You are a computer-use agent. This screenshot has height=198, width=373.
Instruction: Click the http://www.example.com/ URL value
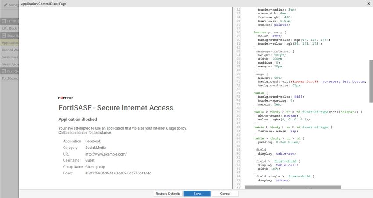(106, 154)
